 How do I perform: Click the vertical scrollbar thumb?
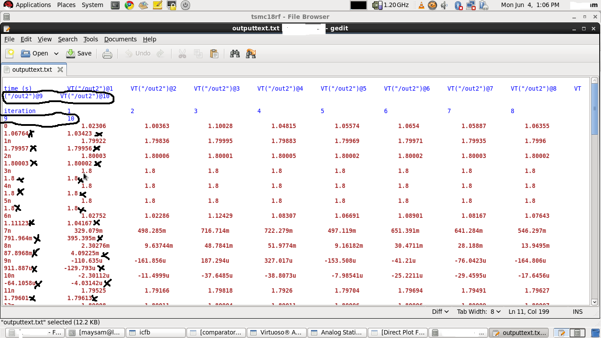point(594,108)
